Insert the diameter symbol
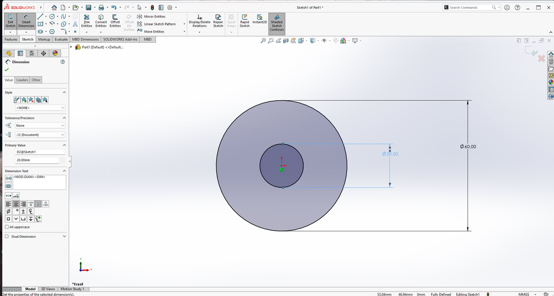The height and width of the screenshot is (296, 554). [x=8, y=211]
